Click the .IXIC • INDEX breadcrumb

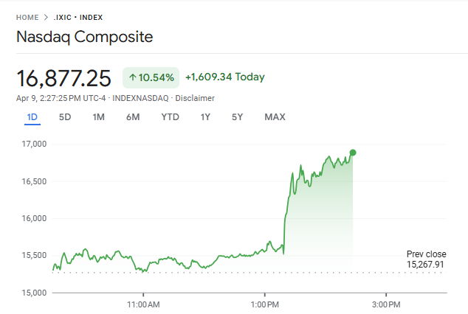point(78,17)
